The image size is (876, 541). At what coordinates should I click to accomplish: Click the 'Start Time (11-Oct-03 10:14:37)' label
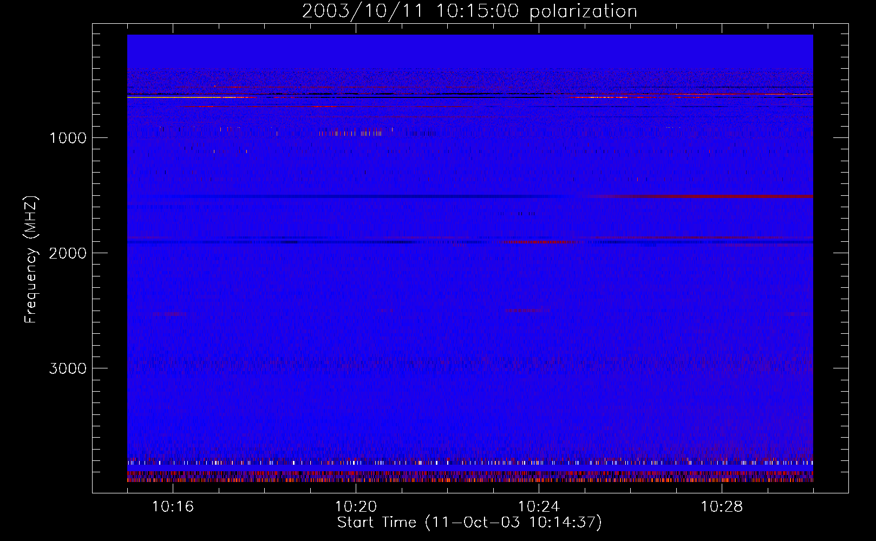[x=469, y=523]
